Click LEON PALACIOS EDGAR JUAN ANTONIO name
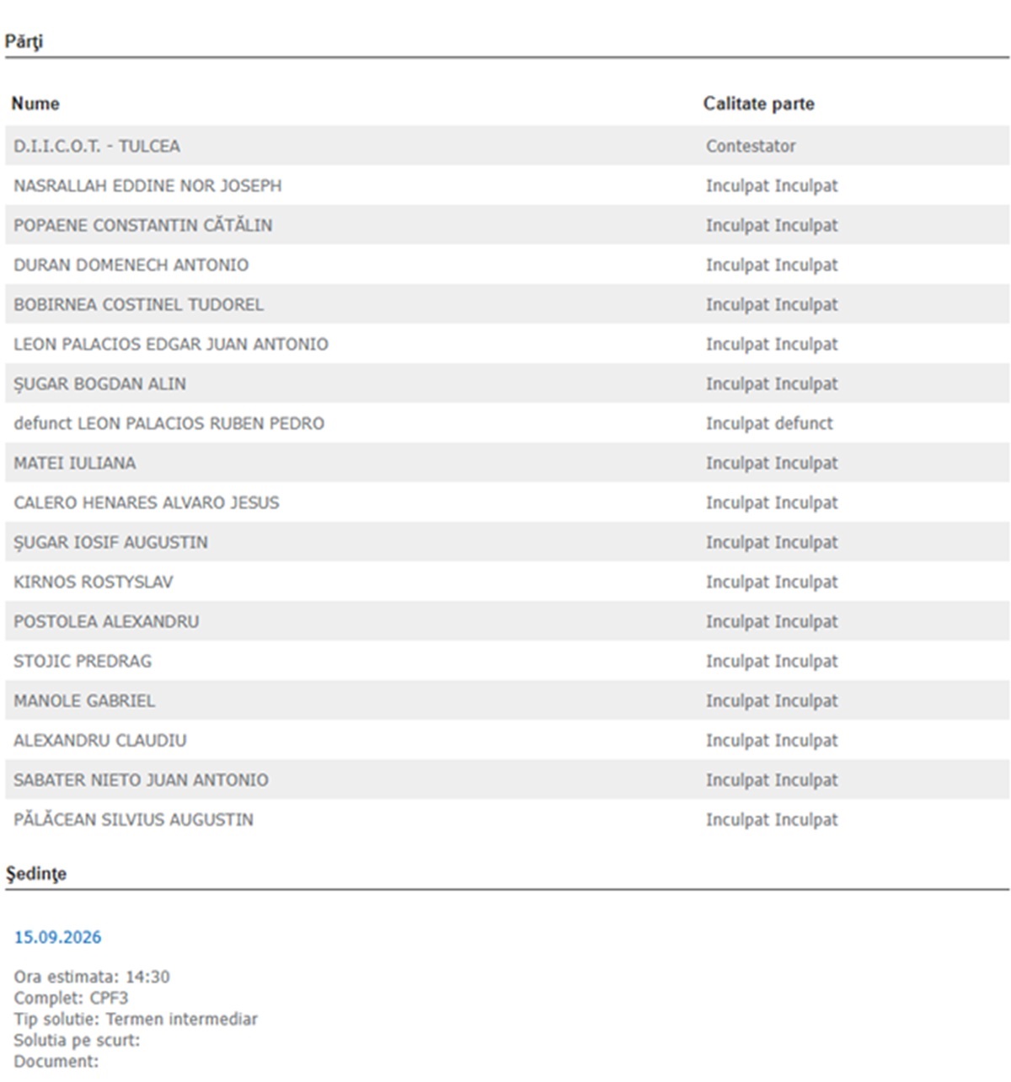This screenshot has width=1011, height=1082. pyautogui.click(x=171, y=344)
